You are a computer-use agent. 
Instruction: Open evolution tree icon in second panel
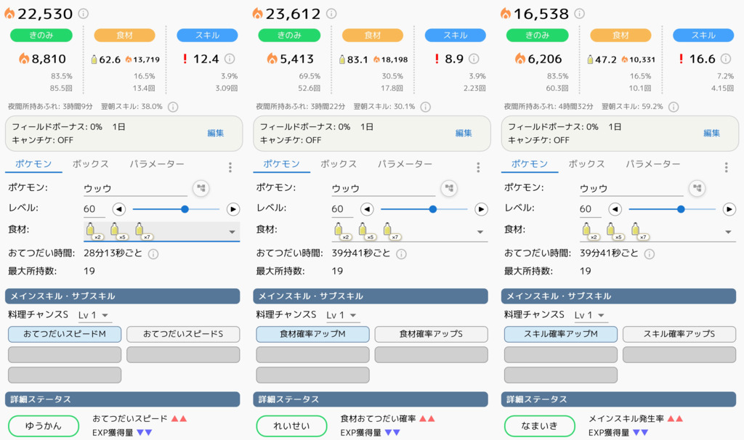click(449, 188)
